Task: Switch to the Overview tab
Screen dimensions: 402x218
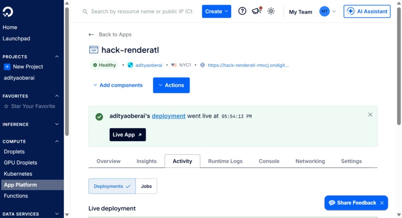Action: coord(108,161)
